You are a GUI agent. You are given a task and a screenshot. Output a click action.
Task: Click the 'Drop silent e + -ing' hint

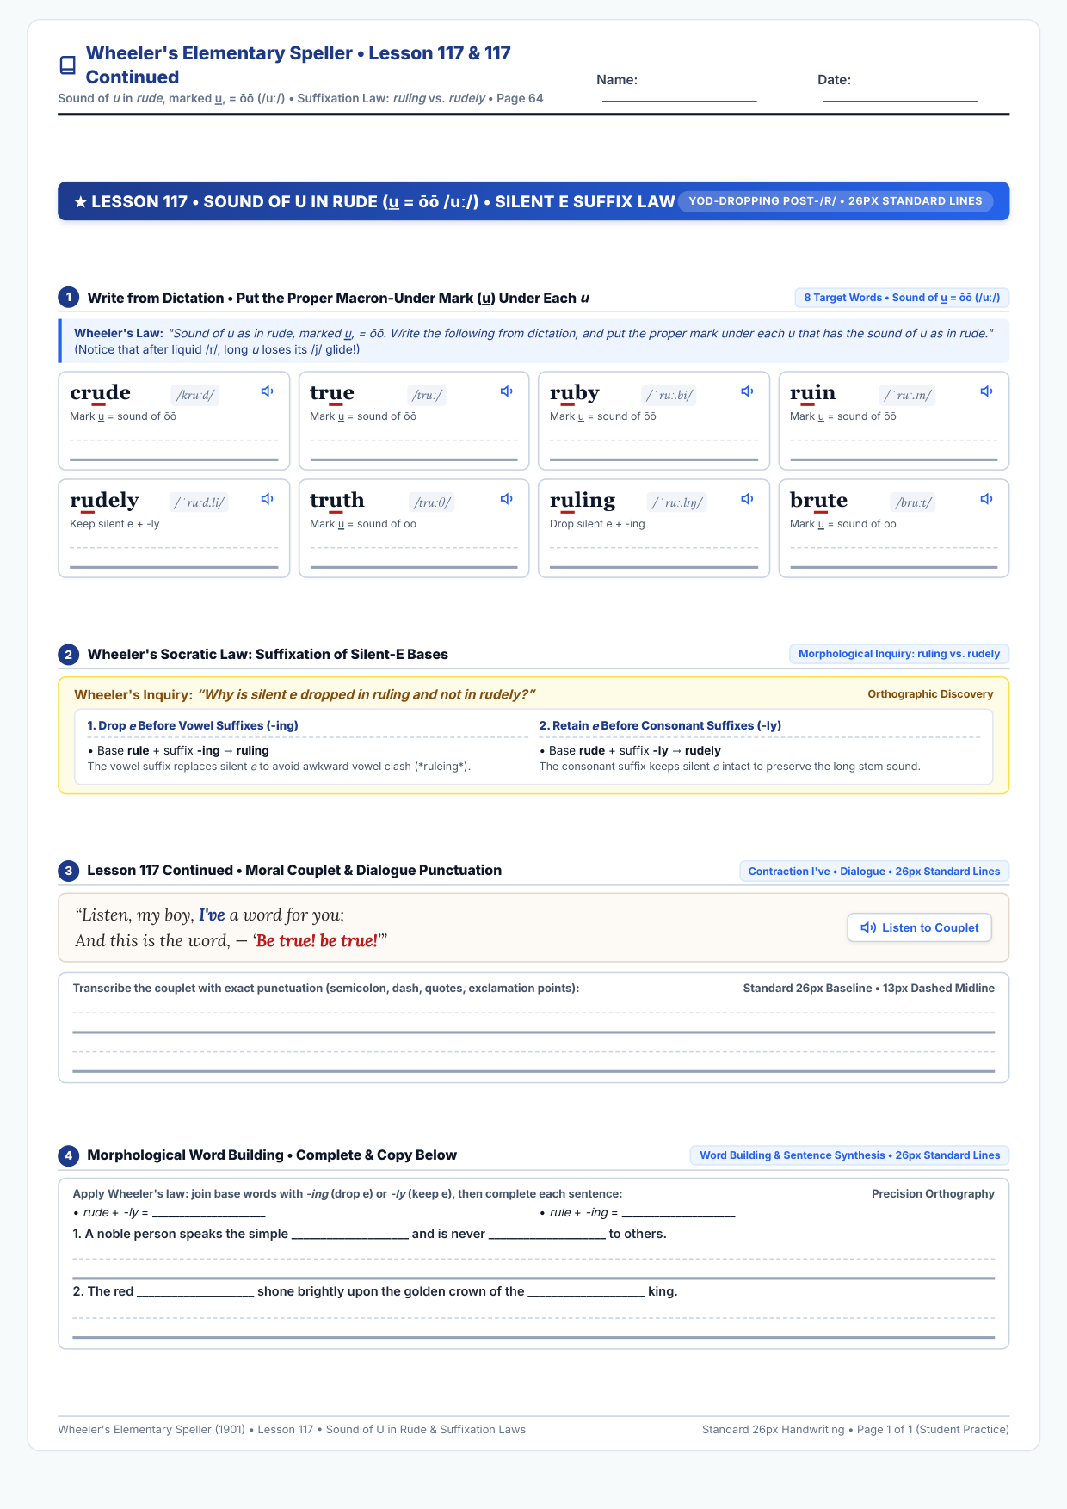(597, 524)
